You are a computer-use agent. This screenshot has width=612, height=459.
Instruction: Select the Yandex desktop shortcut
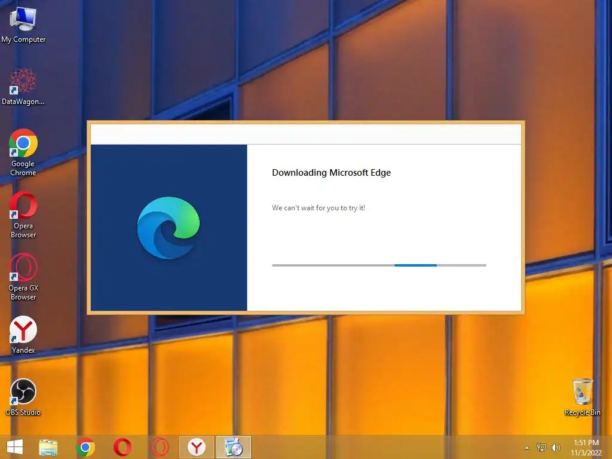[x=23, y=335]
